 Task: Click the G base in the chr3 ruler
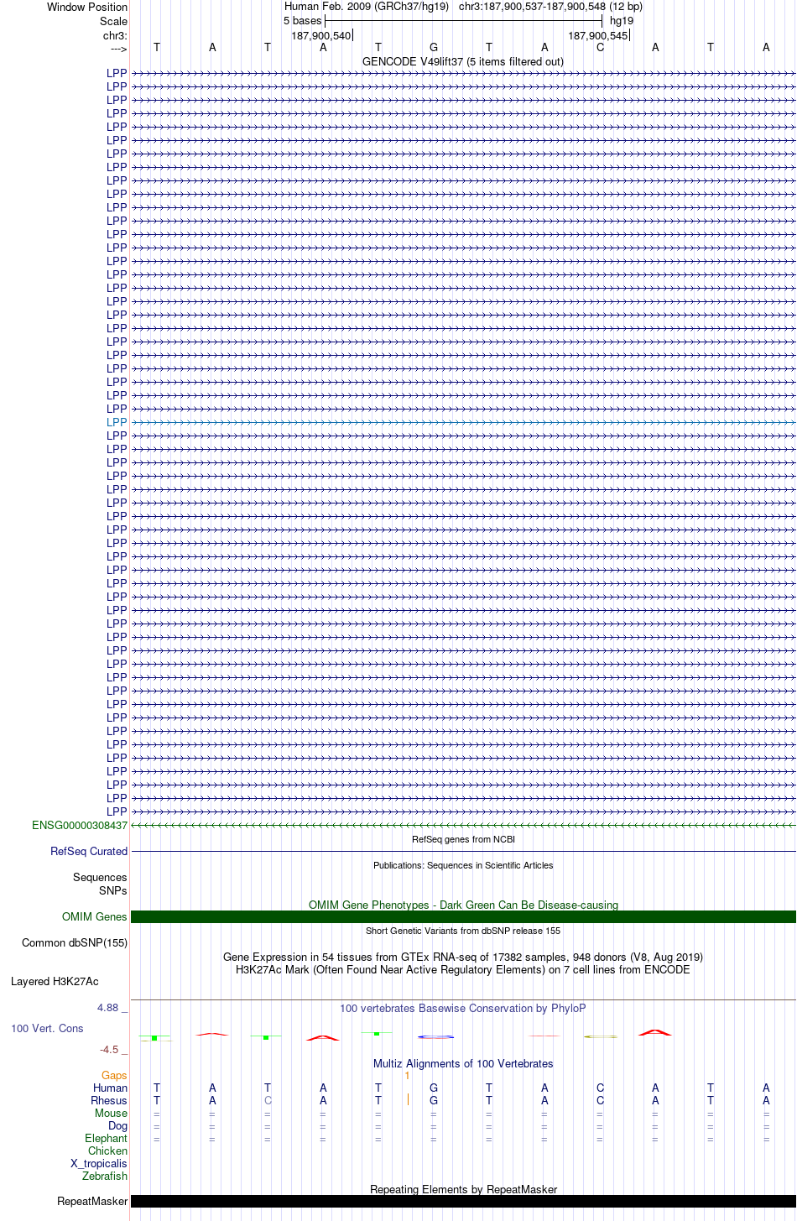pyautogui.click(x=434, y=48)
